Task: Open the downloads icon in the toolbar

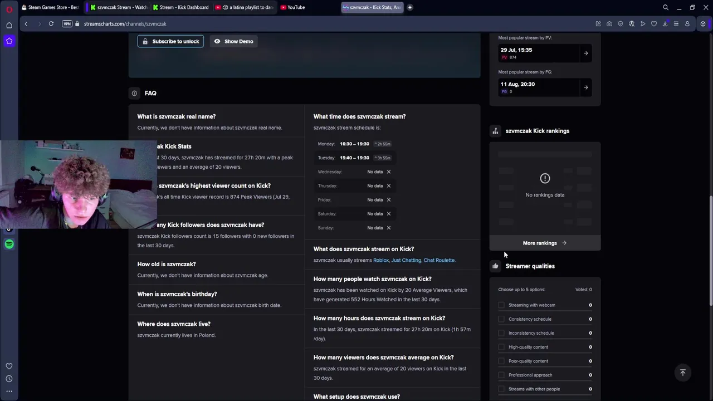Action: point(665,24)
